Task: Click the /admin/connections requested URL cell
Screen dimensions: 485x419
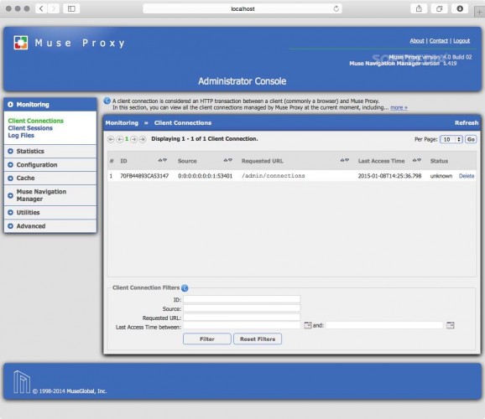Action: [x=273, y=176]
